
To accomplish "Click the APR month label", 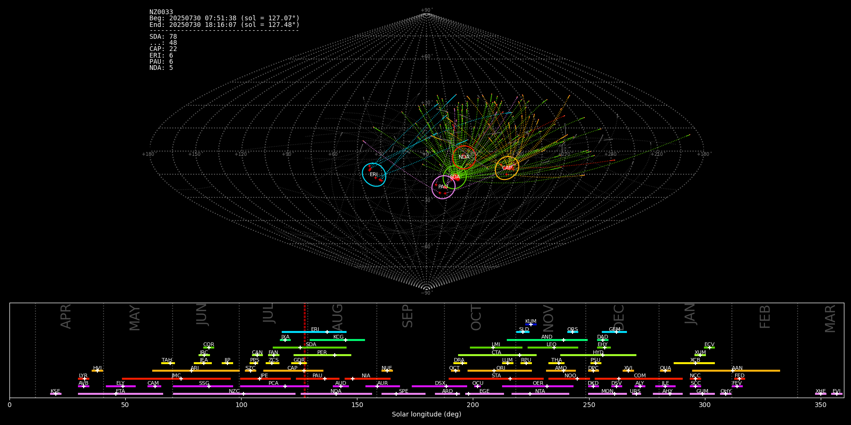I will pos(66,316).
